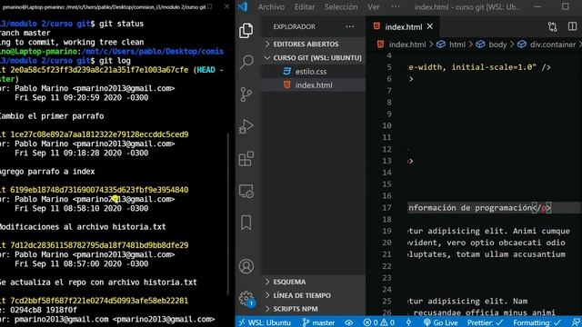582x327 pixels.
Task: Open the Source Control view
Action: 246,94
